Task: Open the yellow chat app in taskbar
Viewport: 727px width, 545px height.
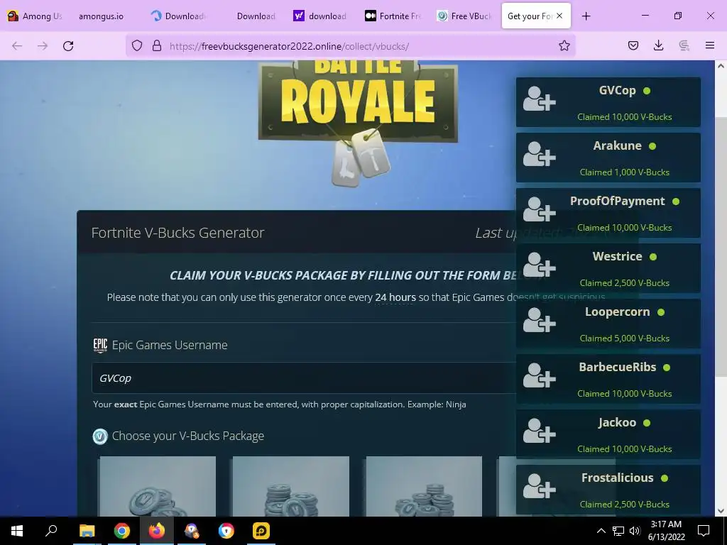Action: pyautogui.click(x=261, y=531)
